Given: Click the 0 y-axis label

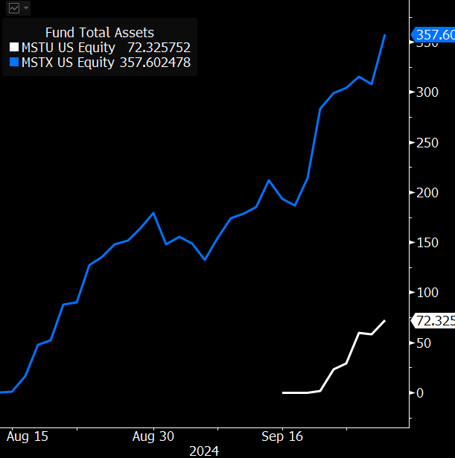Looking at the screenshot, I should click(x=420, y=393).
